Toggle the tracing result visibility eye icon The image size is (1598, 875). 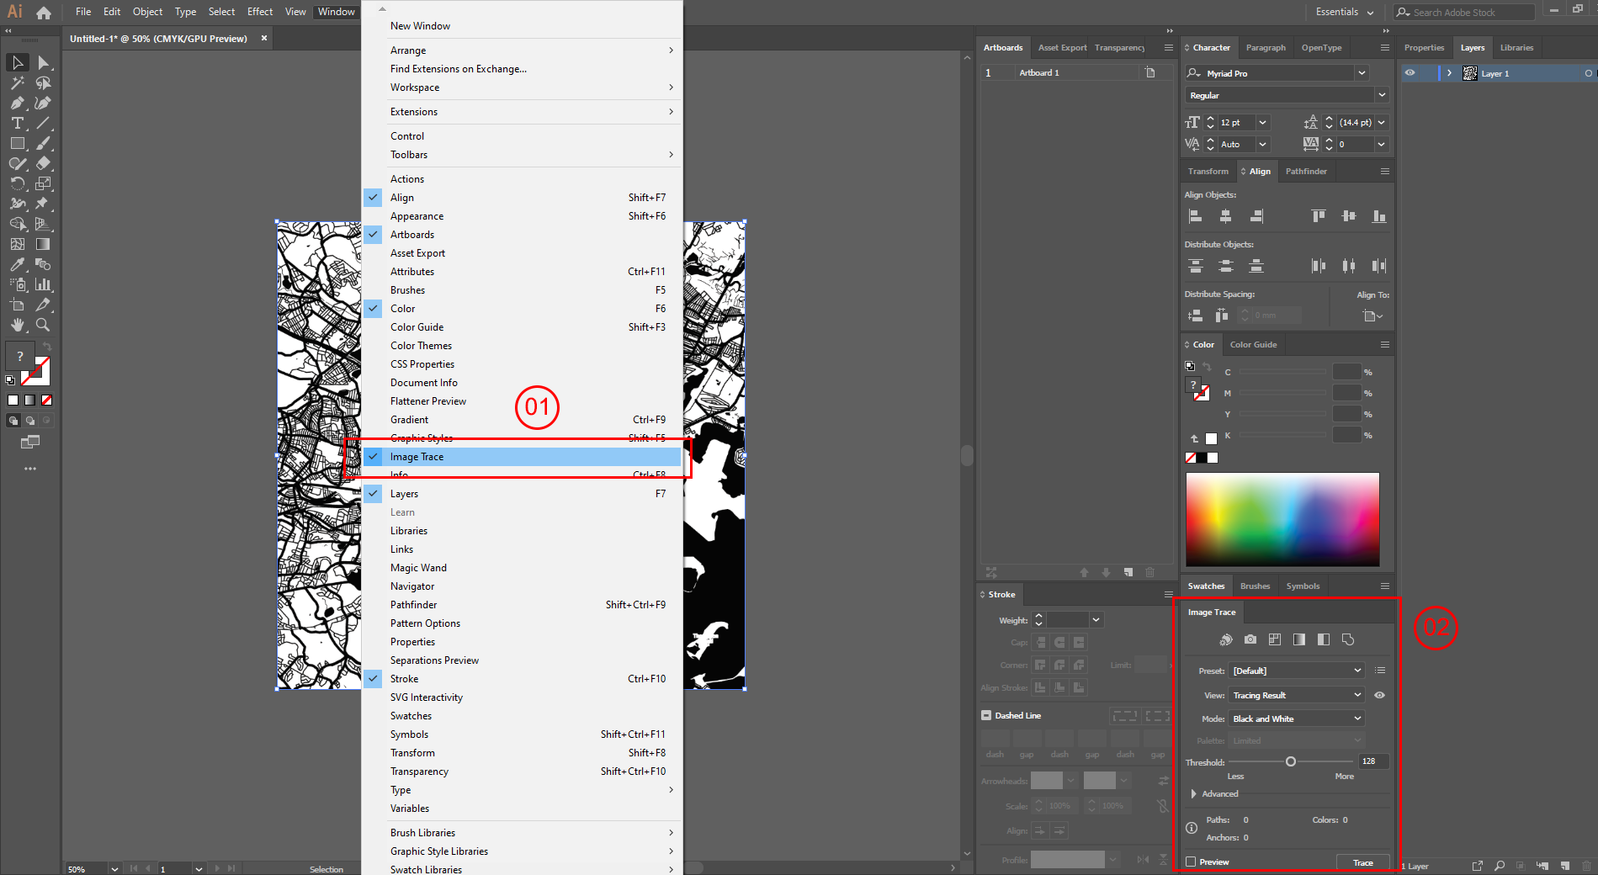coord(1380,695)
